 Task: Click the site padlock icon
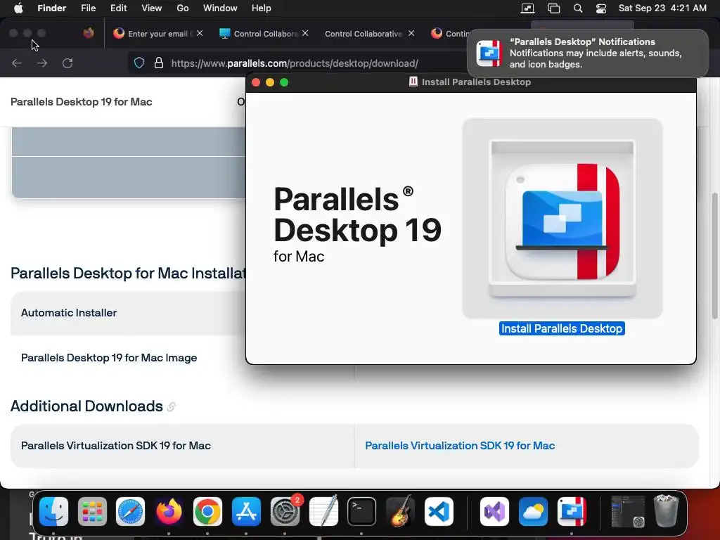click(159, 63)
